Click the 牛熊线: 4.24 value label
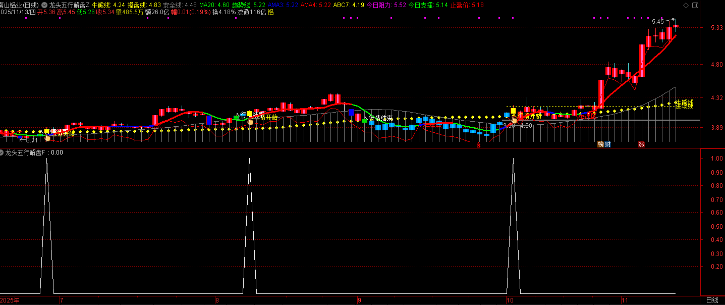Viewport: 725px width, 305px height. tap(108, 5)
